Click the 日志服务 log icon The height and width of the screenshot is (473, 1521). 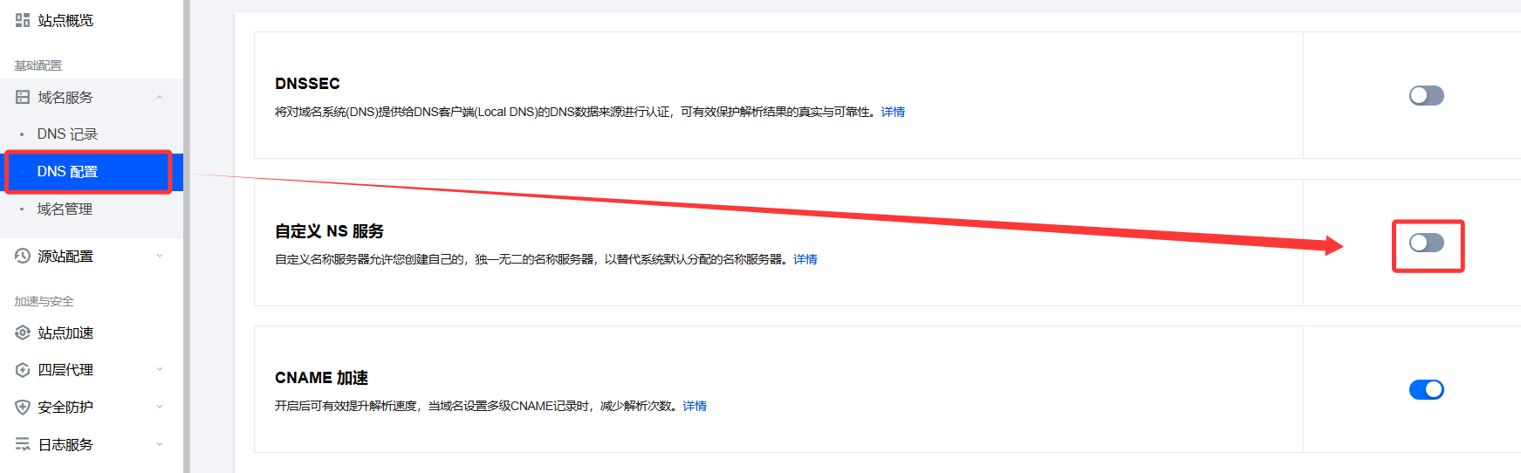point(23,444)
